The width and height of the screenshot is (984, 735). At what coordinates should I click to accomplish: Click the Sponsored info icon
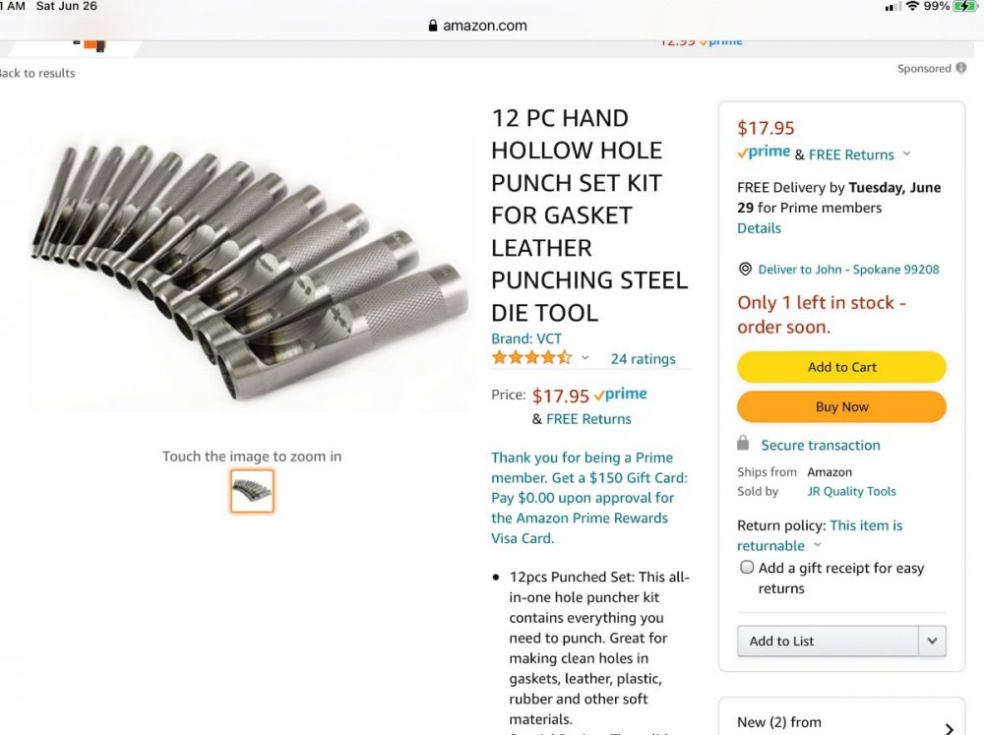(961, 69)
